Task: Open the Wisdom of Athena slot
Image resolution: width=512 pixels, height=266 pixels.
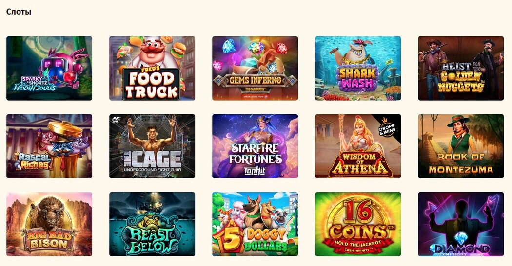Action: 358,146
